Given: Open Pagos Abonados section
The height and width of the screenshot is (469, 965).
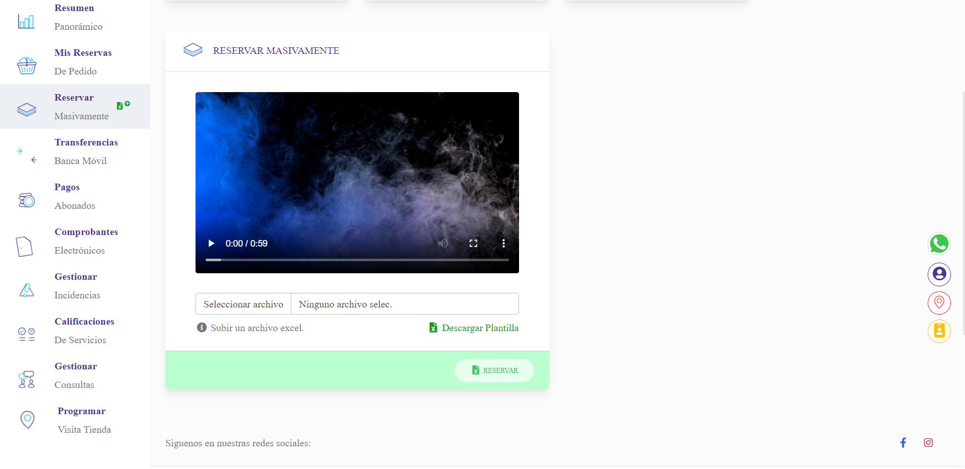Looking at the screenshot, I should (x=75, y=196).
